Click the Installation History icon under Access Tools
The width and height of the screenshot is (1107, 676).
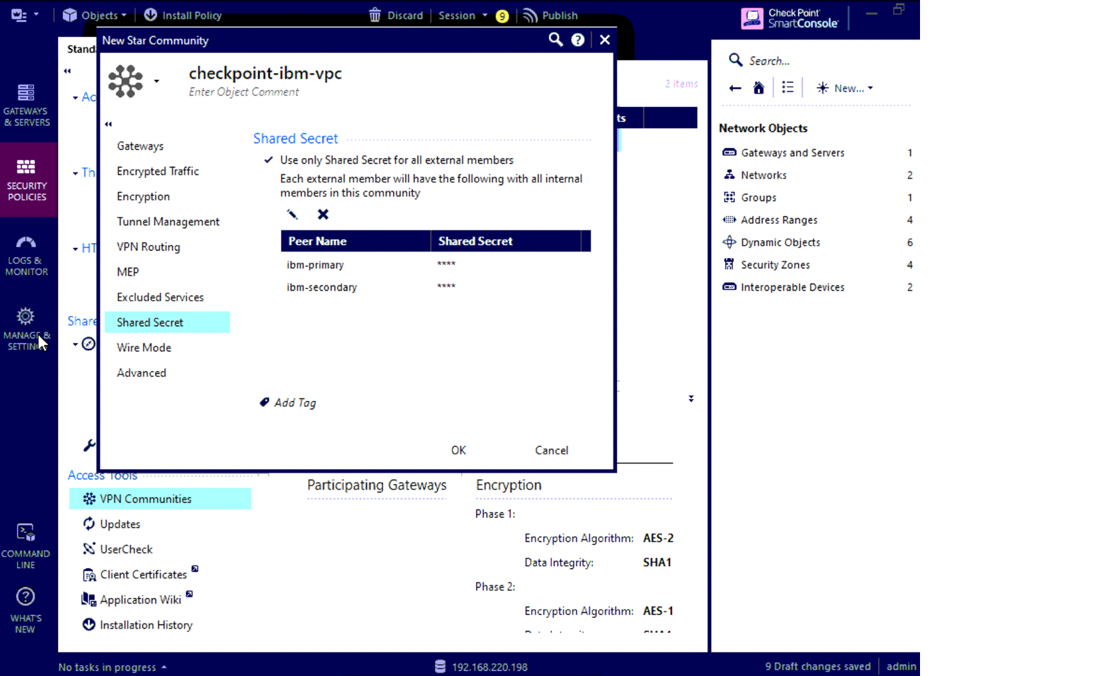[89, 624]
